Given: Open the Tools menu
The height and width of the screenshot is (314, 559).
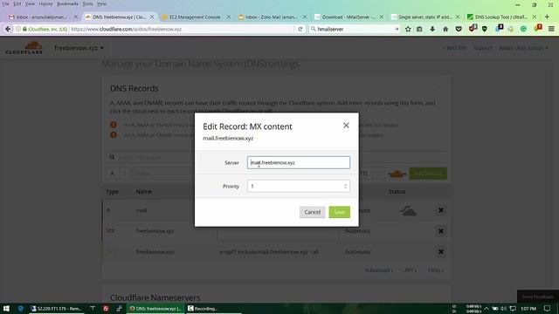Looking at the screenshot, I should click(87, 3).
